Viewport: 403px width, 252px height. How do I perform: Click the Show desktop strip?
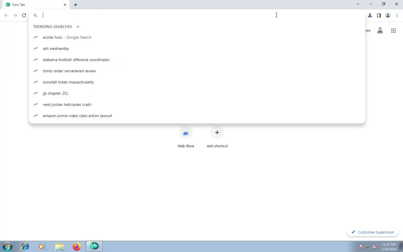[x=401, y=246]
